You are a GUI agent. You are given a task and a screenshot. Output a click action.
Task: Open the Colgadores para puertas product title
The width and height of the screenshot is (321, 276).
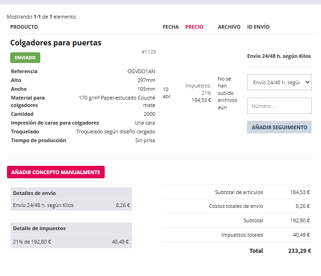[56, 43]
